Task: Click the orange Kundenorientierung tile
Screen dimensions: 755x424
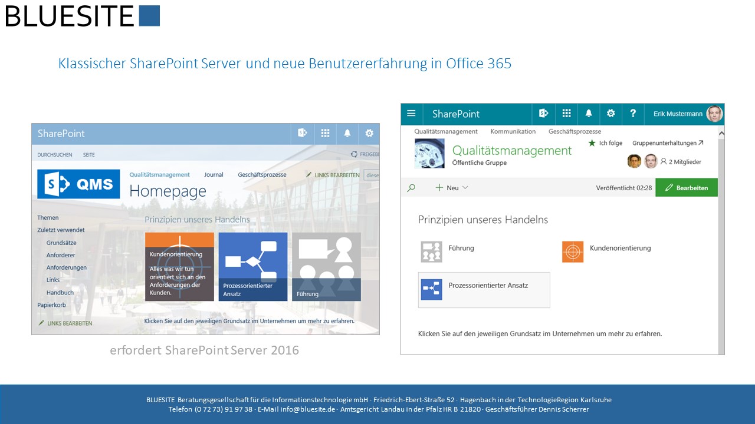Action: coord(179,266)
